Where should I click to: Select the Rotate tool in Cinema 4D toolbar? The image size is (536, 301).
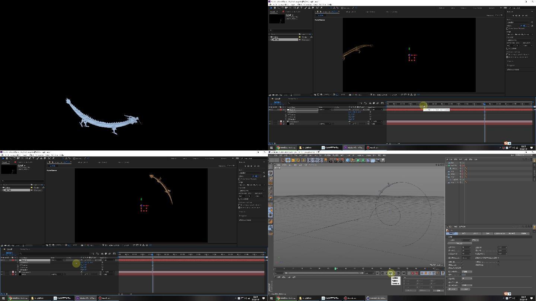tap(298, 160)
